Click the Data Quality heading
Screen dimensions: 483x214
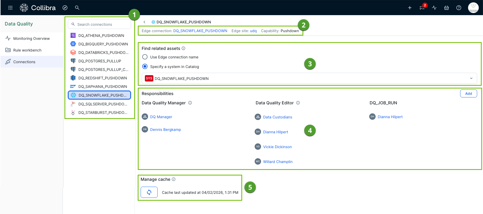pyautogui.click(x=19, y=24)
